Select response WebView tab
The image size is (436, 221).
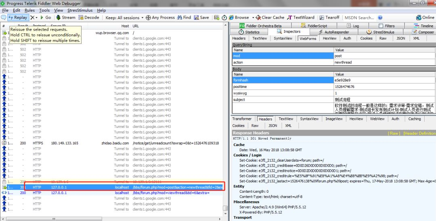[377, 119]
